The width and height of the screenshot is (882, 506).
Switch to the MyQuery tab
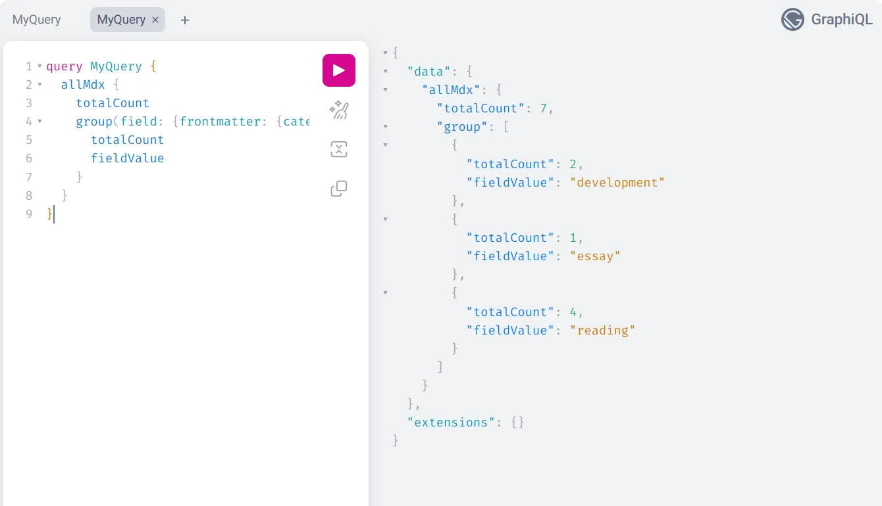(122, 20)
